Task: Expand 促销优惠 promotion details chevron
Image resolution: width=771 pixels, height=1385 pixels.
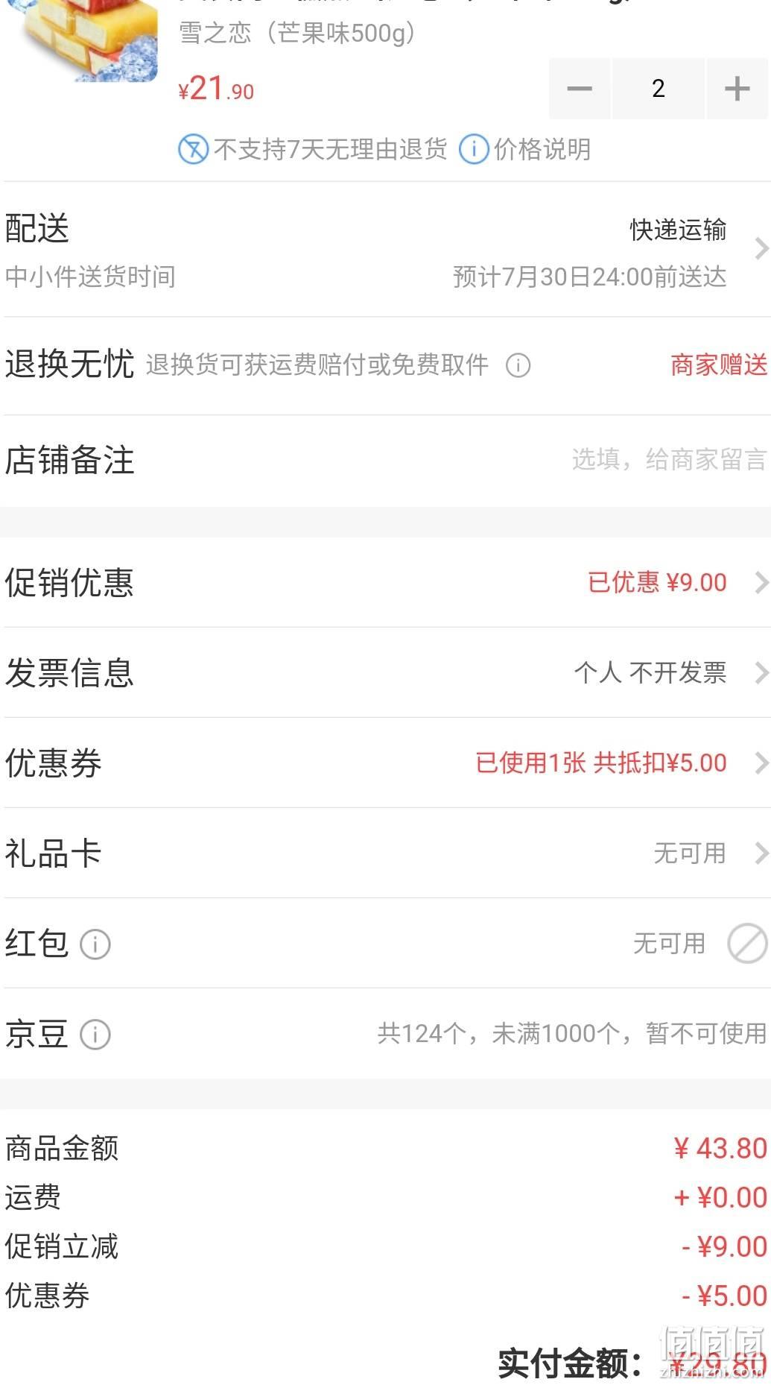Action: click(x=761, y=583)
